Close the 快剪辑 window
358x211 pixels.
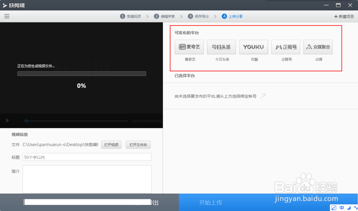pyautogui.click(x=350, y=5)
